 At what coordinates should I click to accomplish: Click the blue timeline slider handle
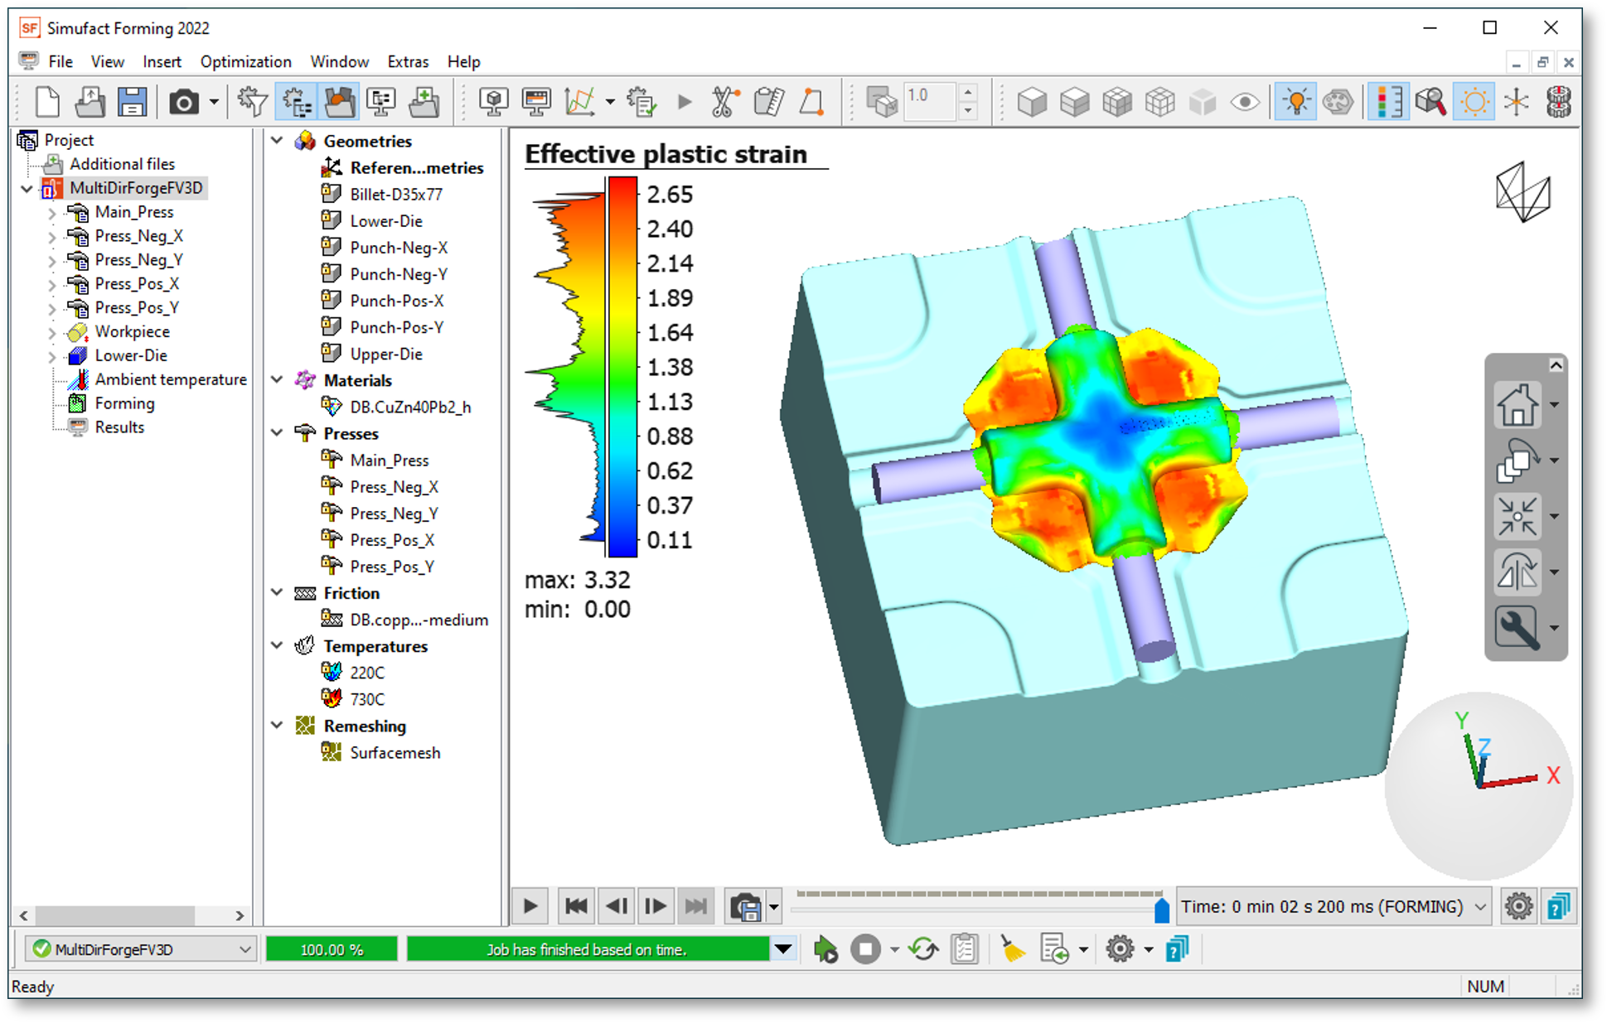1161,910
